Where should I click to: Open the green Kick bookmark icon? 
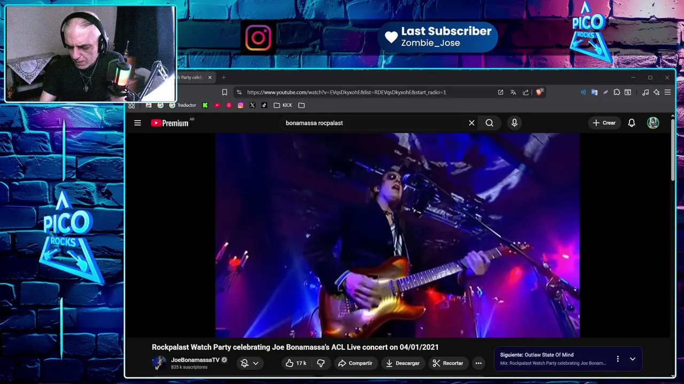click(205, 106)
